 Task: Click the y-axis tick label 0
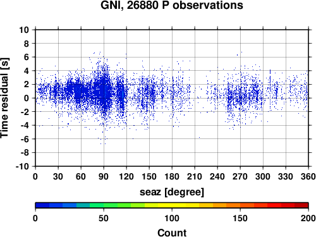coord(27,98)
